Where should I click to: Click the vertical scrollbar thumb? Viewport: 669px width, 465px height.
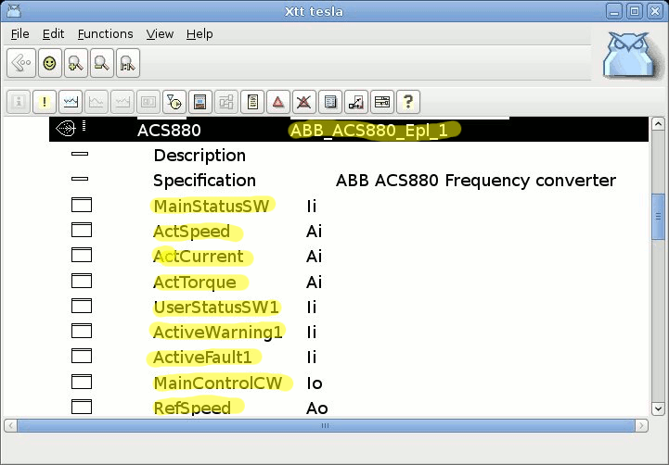658,217
